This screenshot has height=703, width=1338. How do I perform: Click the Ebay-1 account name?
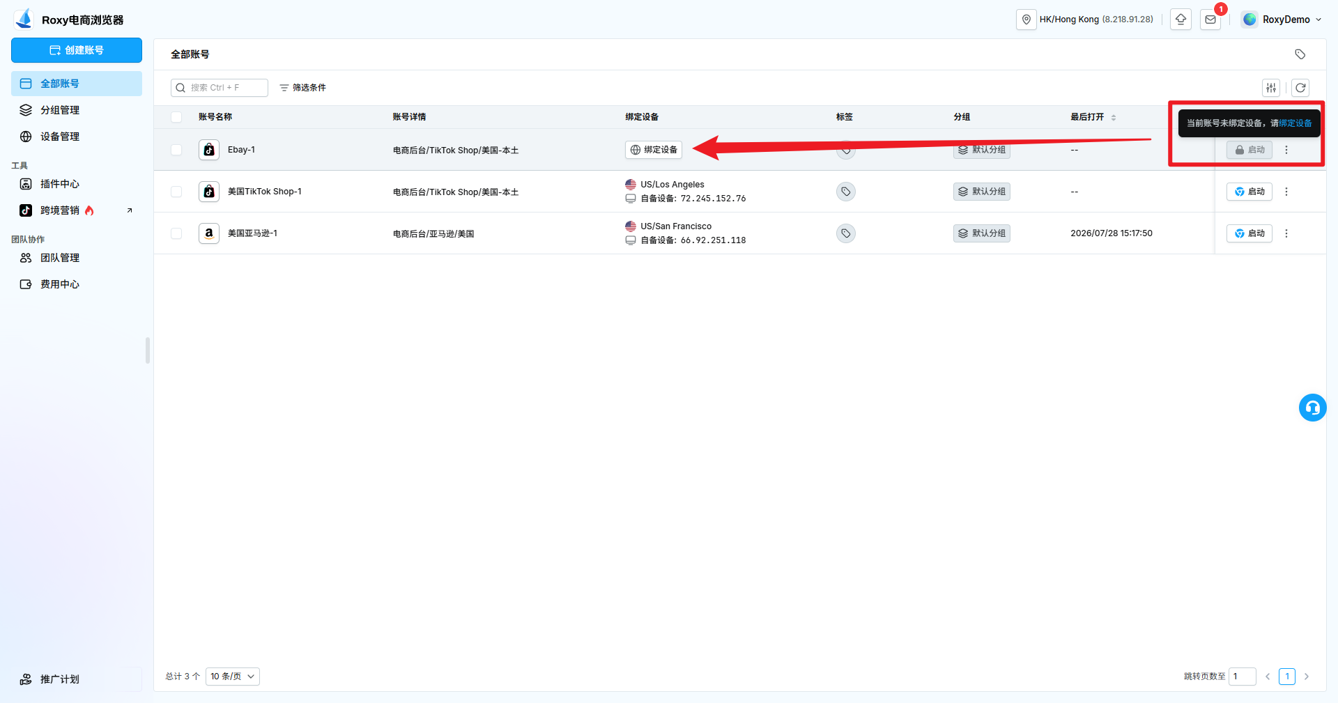(x=241, y=150)
